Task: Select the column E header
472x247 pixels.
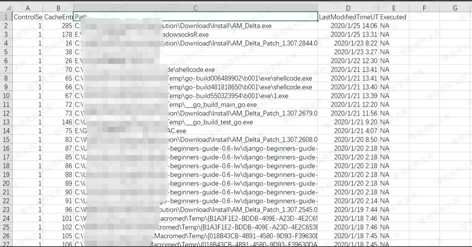Action: [x=394, y=8]
